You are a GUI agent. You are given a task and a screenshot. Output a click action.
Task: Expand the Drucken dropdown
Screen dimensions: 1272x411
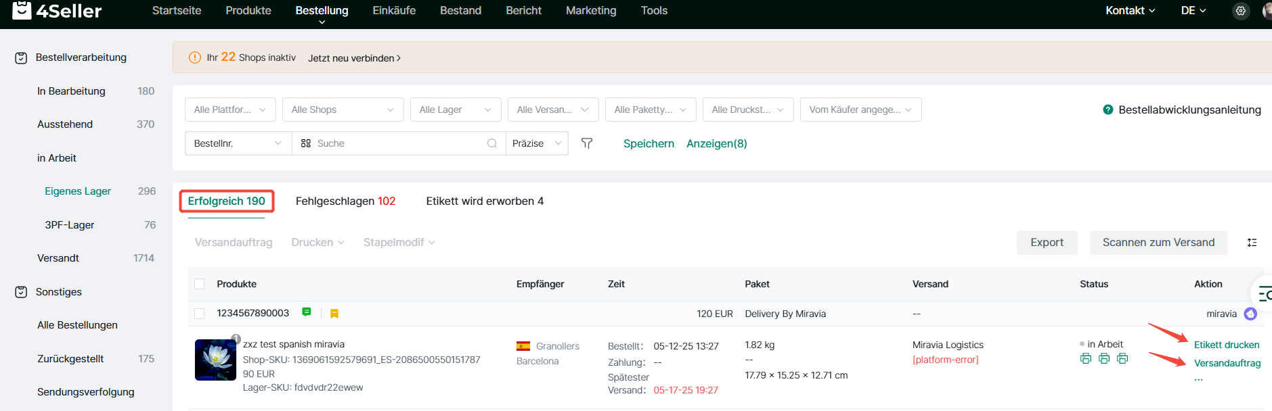pyautogui.click(x=317, y=243)
